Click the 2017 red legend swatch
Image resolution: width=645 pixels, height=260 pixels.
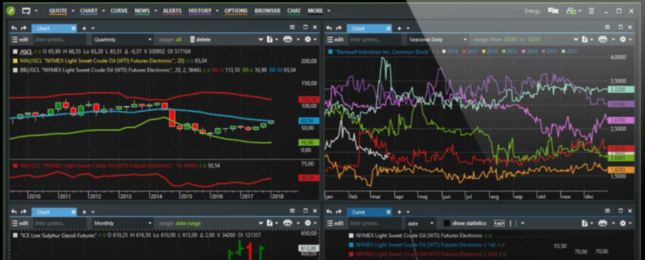464,52
